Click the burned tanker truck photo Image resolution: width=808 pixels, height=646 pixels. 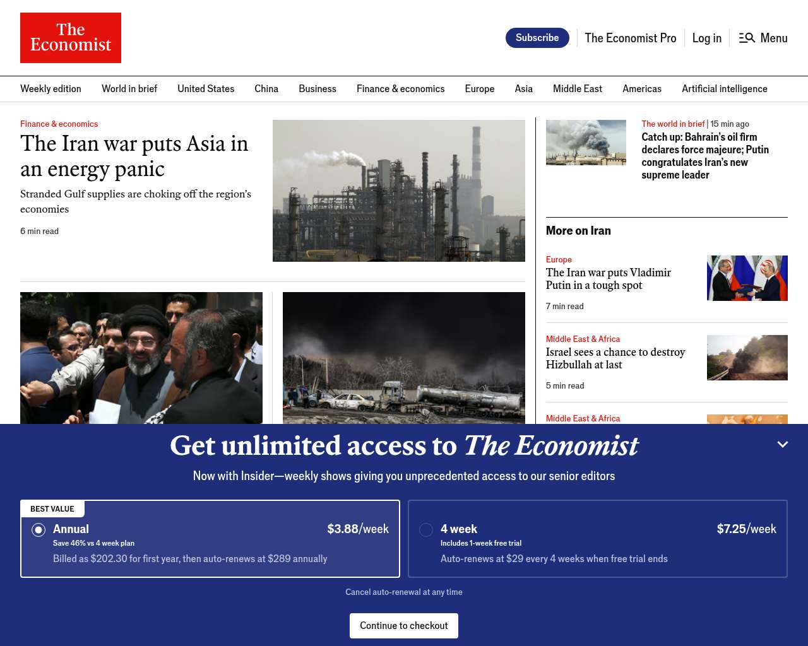tap(404, 358)
